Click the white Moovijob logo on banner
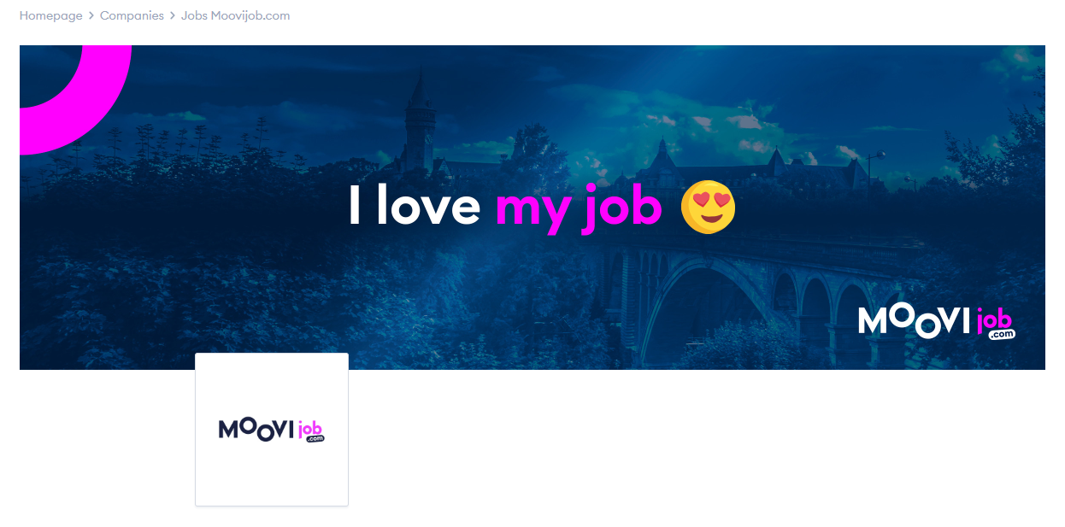This screenshot has height=527, width=1065. tap(937, 322)
